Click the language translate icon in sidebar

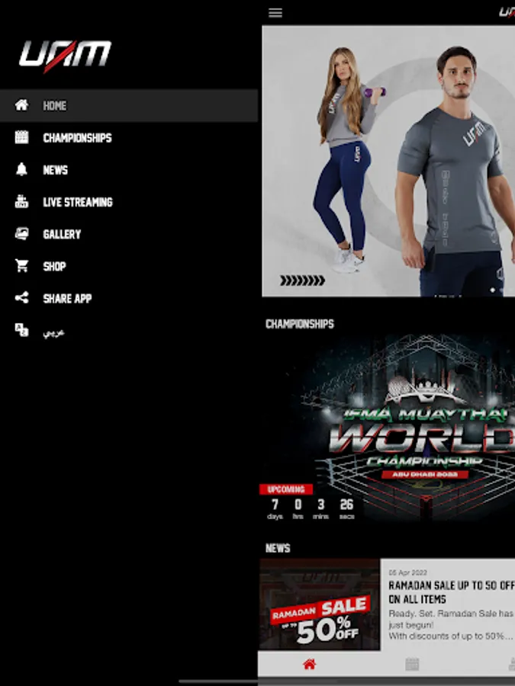pos(21,330)
